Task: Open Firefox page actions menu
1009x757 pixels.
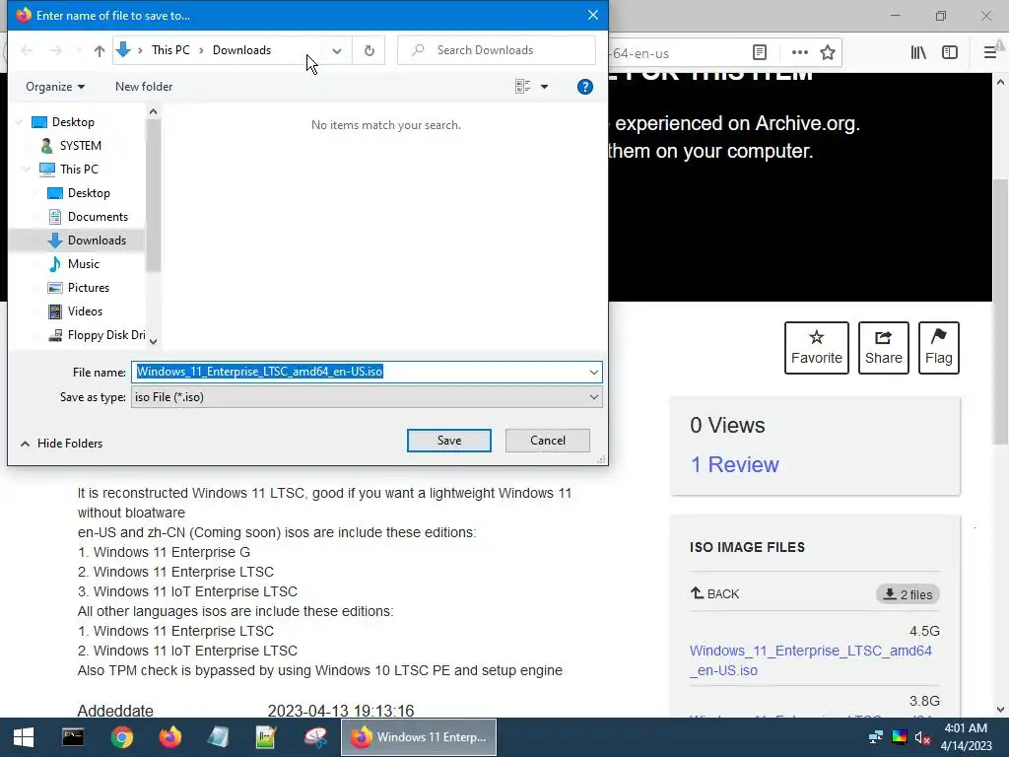Action: click(x=799, y=52)
